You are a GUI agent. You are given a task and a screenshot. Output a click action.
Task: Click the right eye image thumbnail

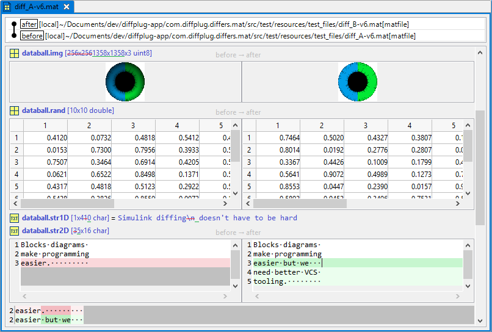[x=358, y=82]
